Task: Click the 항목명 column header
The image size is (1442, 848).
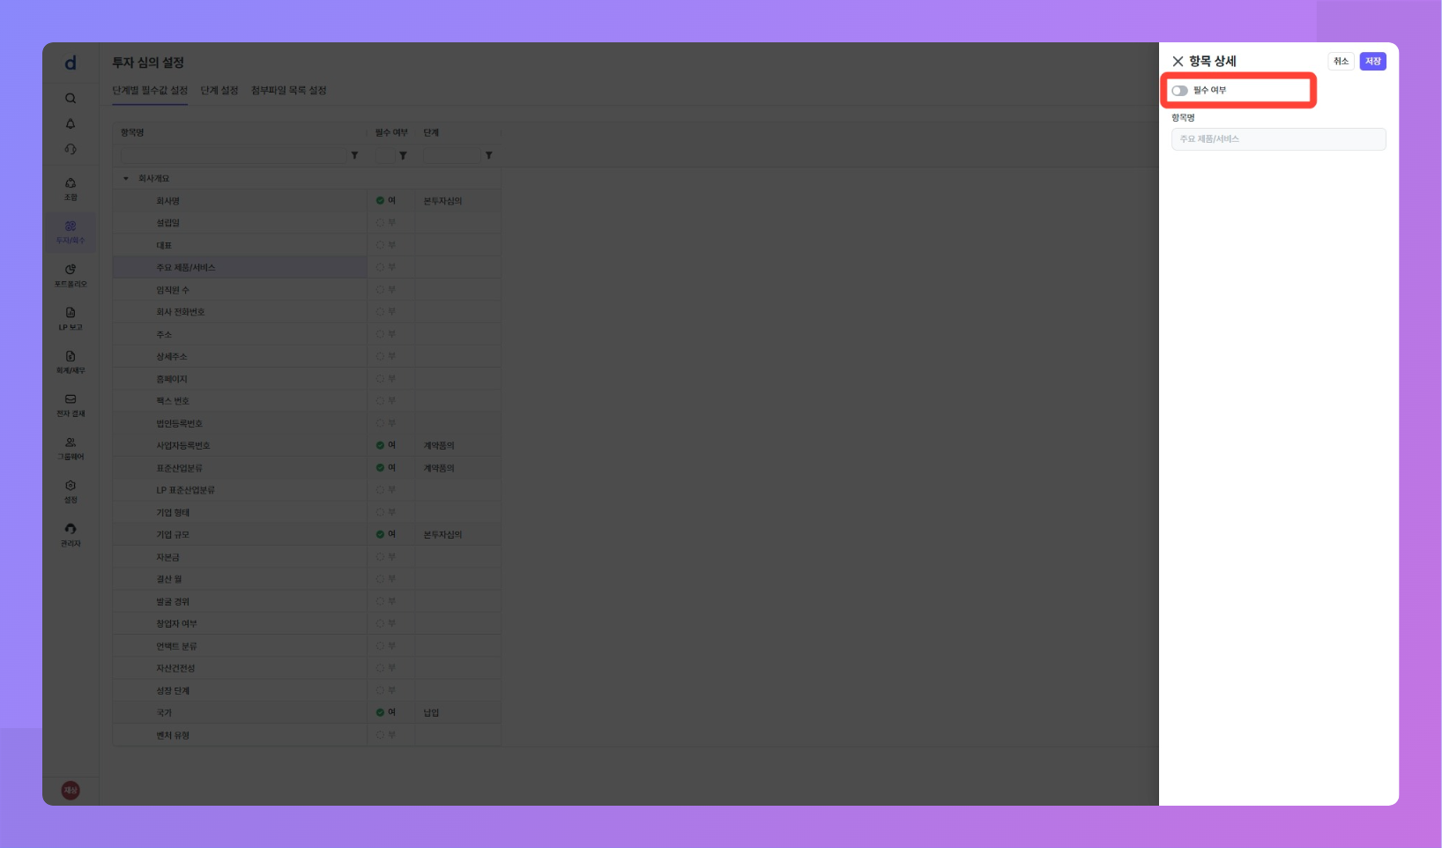Action: pyautogui.click(x=132, y=132)
